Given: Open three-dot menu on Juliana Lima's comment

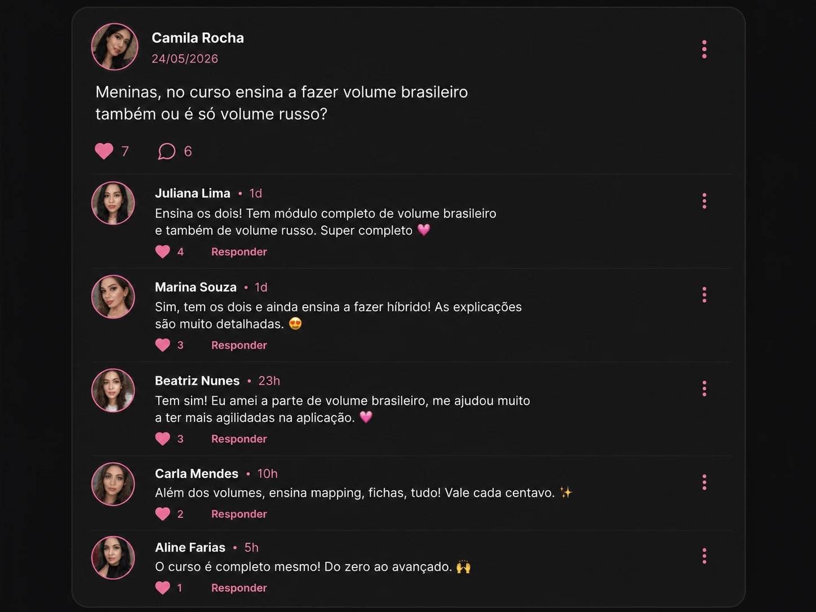Looking at the screenshot, I should (704, 201).
